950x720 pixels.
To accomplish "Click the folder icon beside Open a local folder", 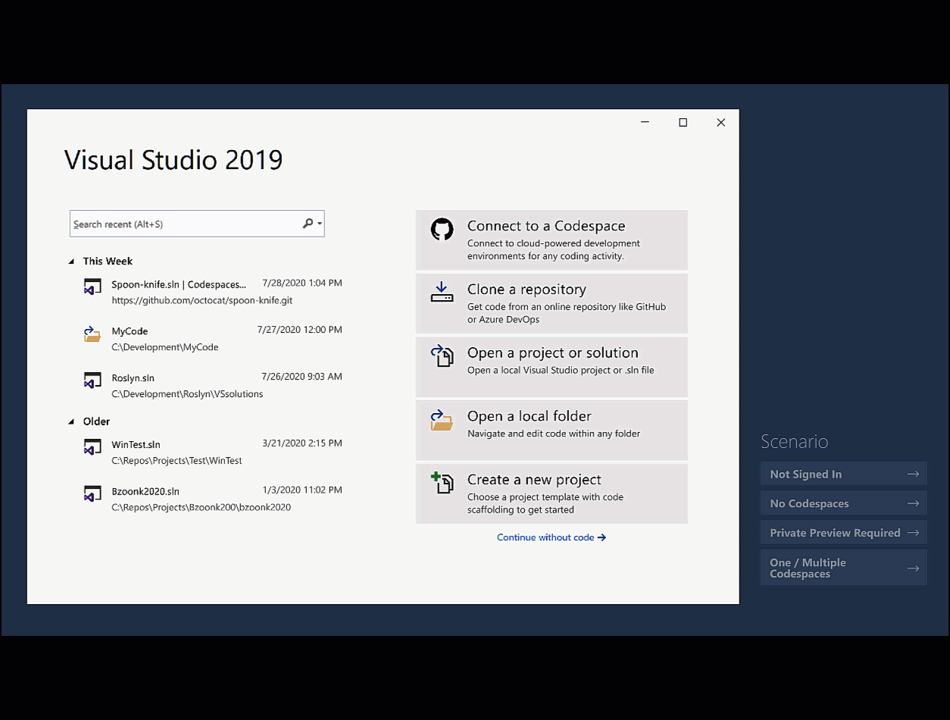I will click(x=442, y=420).
